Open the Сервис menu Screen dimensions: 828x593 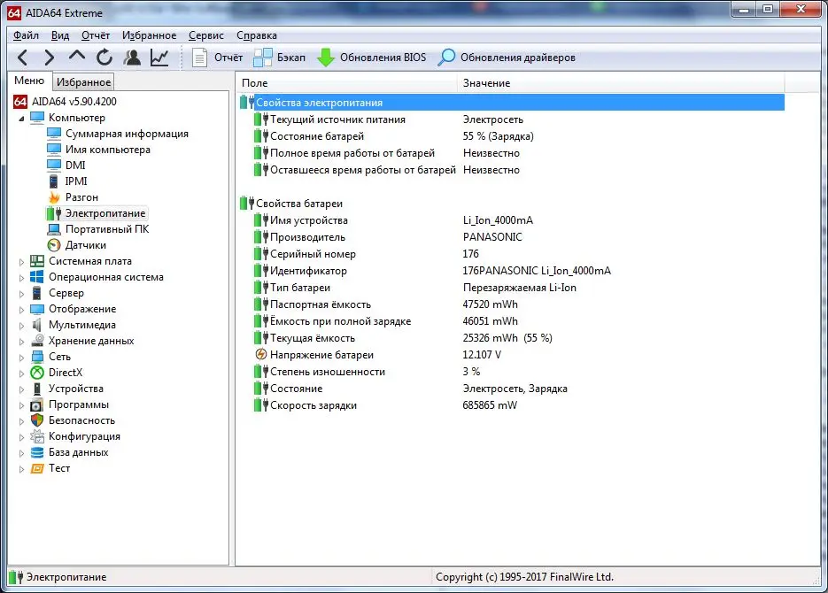(x=206, y=35)
